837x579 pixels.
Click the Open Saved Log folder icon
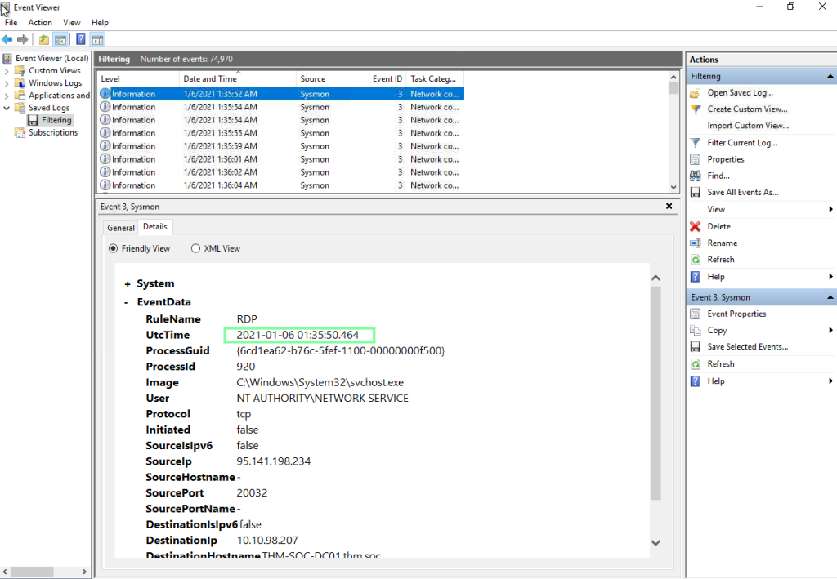(x=695, y=93)
